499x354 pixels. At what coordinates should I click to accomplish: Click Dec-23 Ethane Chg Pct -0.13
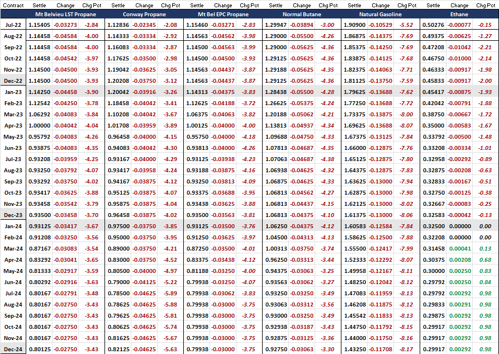pos(485,215)
